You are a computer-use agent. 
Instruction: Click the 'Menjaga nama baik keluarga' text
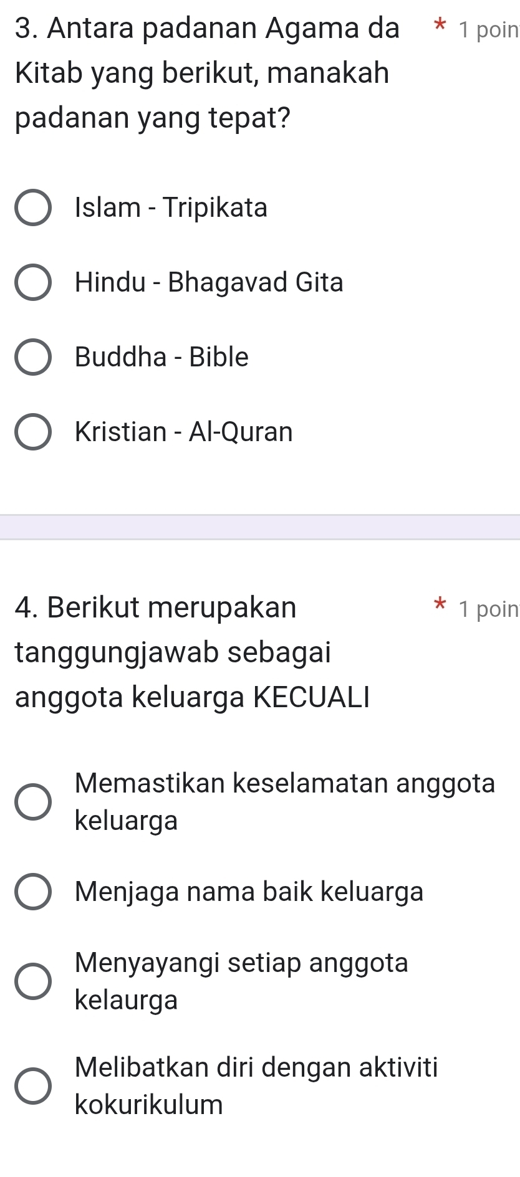point(249,892)
